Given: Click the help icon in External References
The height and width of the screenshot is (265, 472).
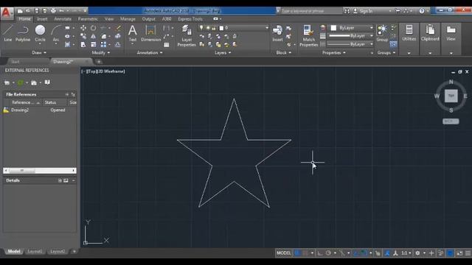Looking at the screenshot, I should tap(47, 82).
